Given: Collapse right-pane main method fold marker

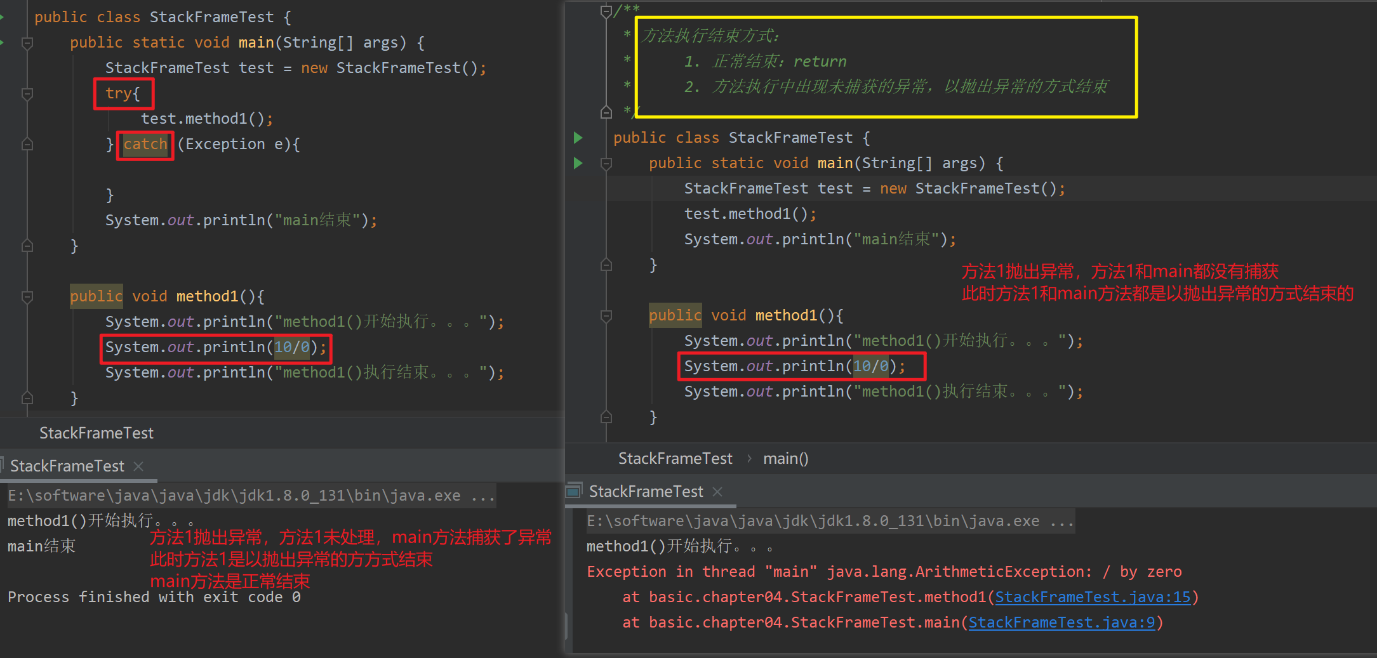Looking at the screenshot, I should 606,163.
